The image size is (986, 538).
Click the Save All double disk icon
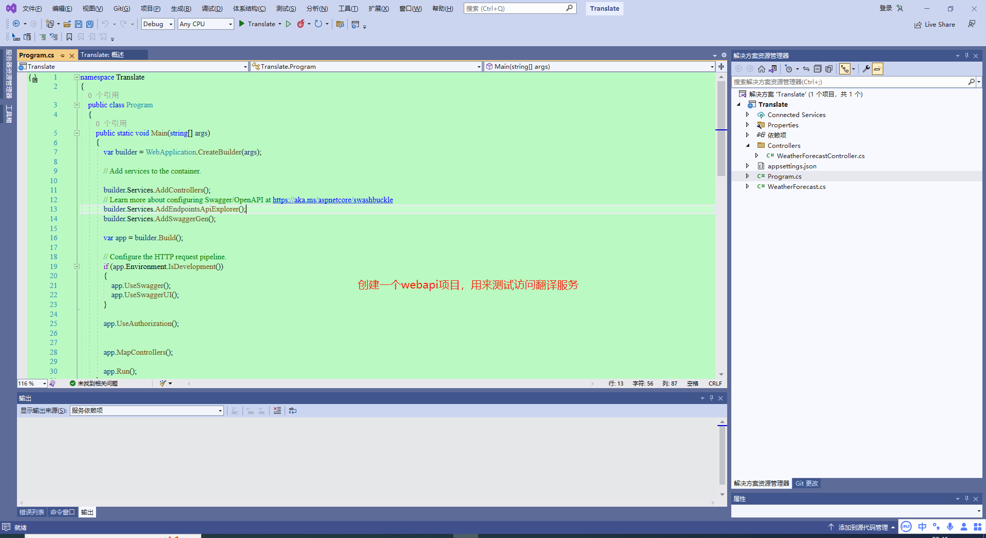90,24
